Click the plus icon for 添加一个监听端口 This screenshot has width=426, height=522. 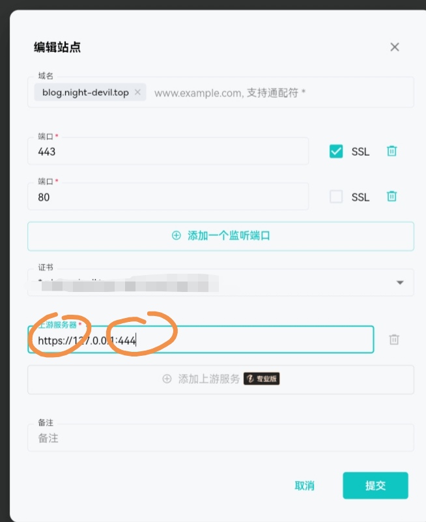click(176, 235)
